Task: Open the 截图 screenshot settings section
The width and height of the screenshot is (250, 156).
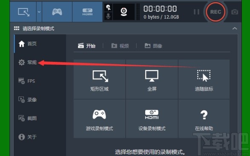Action: (x=27, y=118)
